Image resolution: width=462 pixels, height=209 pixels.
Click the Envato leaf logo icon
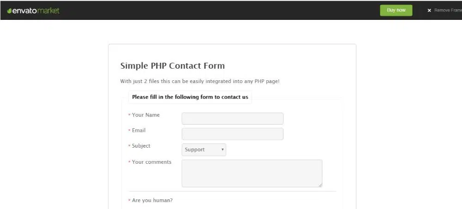click(9, 11)
